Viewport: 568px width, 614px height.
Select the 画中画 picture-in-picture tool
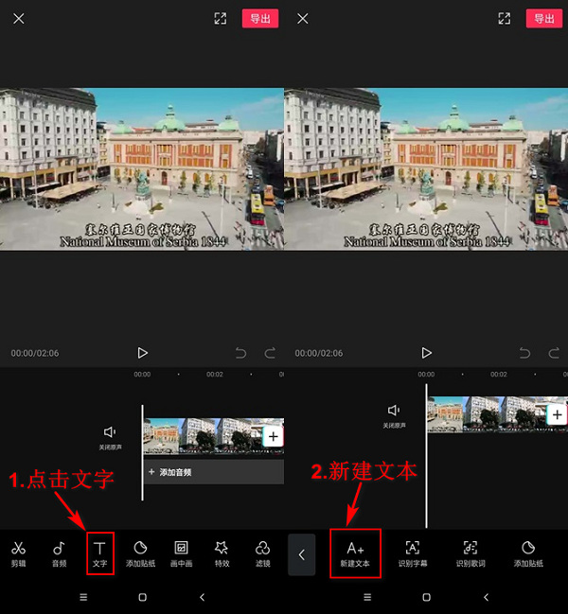[x=182, y=553]
